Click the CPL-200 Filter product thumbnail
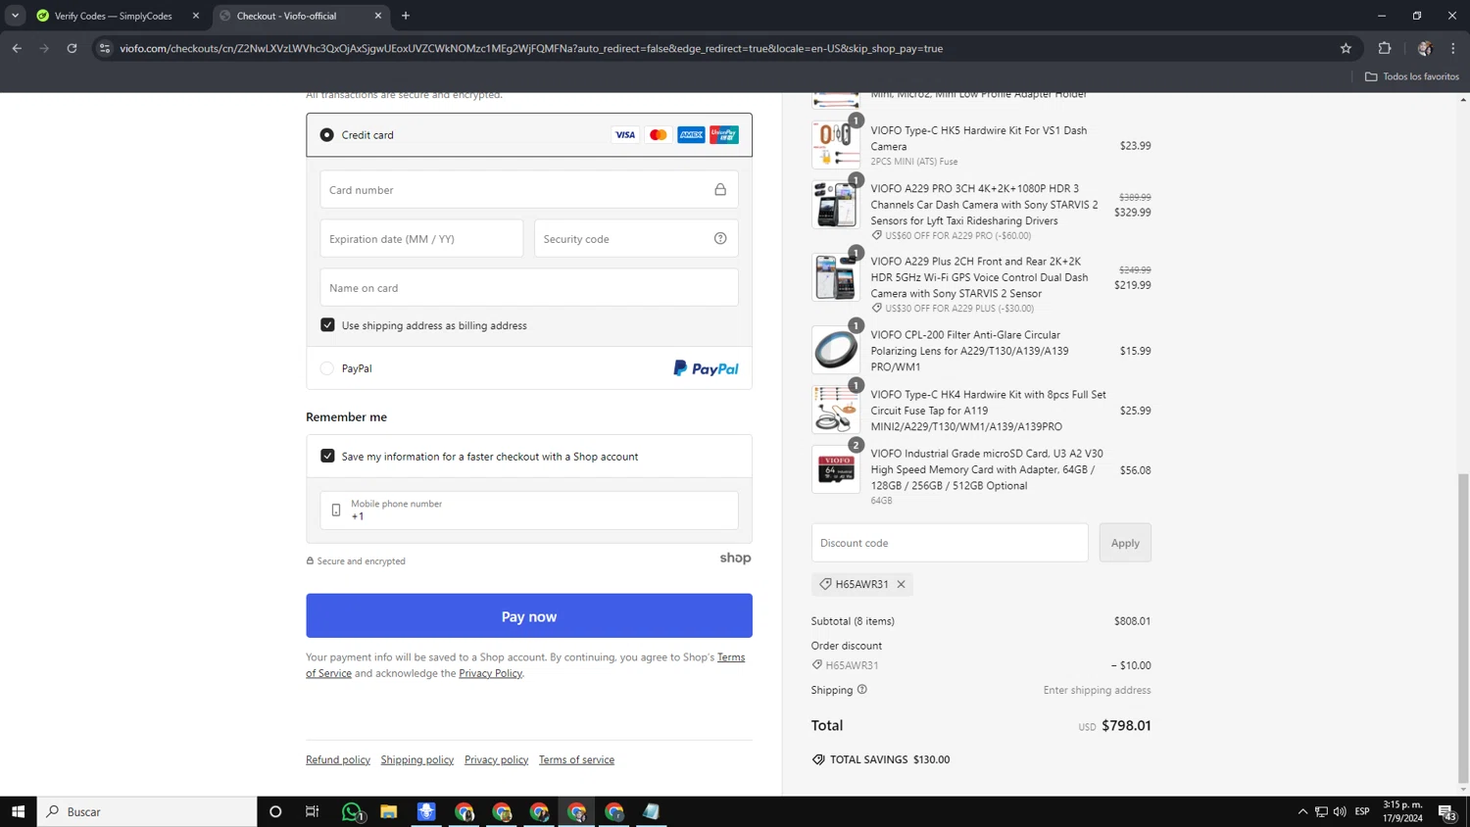Screen dimensions: 1470x827 [836, 350]
